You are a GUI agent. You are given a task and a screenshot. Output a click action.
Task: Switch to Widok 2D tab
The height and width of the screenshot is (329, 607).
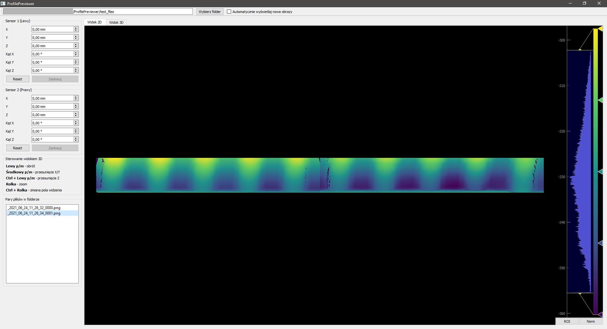(95, 22)
